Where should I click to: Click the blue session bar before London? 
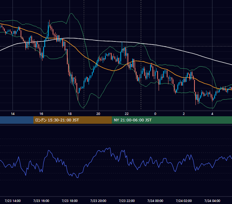pyautogui.click(x=17, y=120)
